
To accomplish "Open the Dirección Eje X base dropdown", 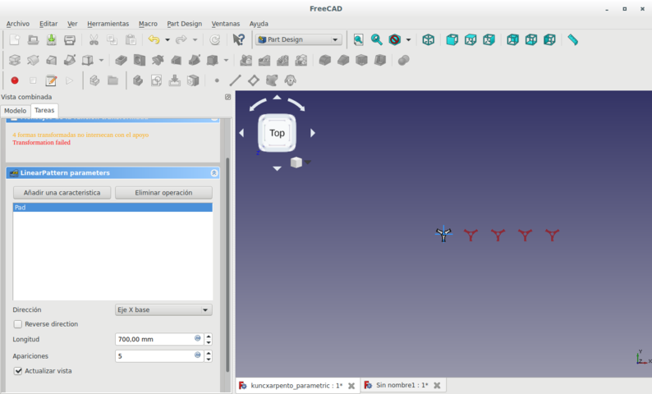I will pos(163,309).
